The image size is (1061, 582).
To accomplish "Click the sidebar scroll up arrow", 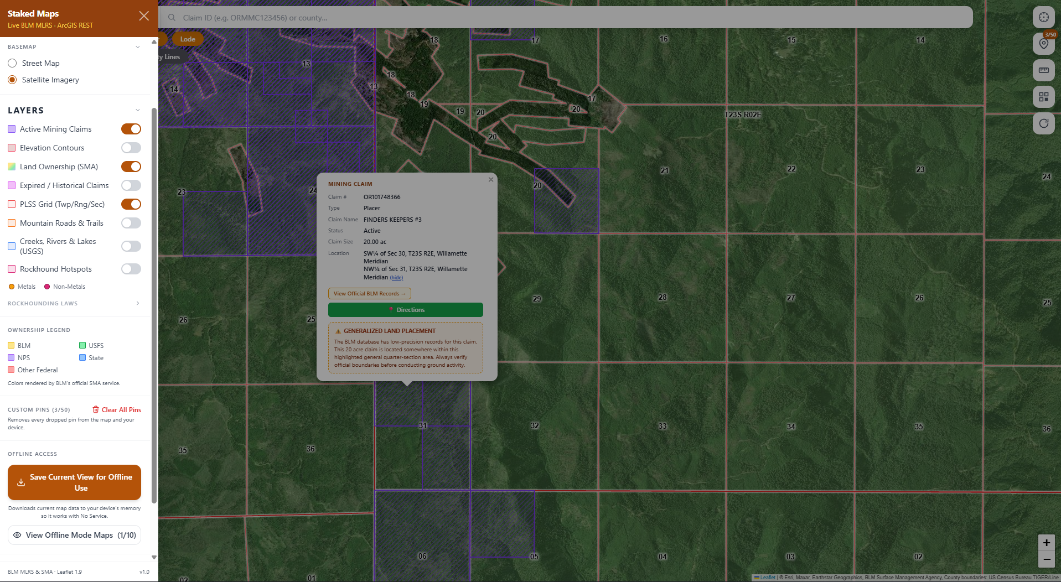I will pos(154,42).
